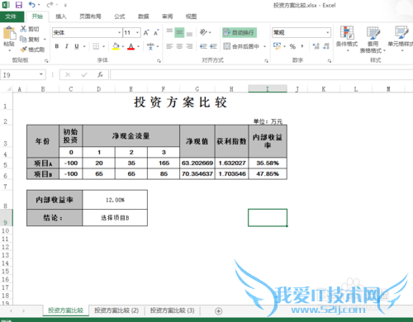
Task: Select cell containing 选择项目B
Action: [x=115, y=218]
